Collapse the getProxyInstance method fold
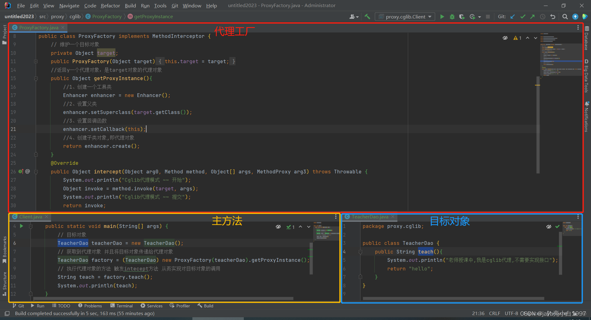The image size is (591, 320). click(x=36, y=79)
